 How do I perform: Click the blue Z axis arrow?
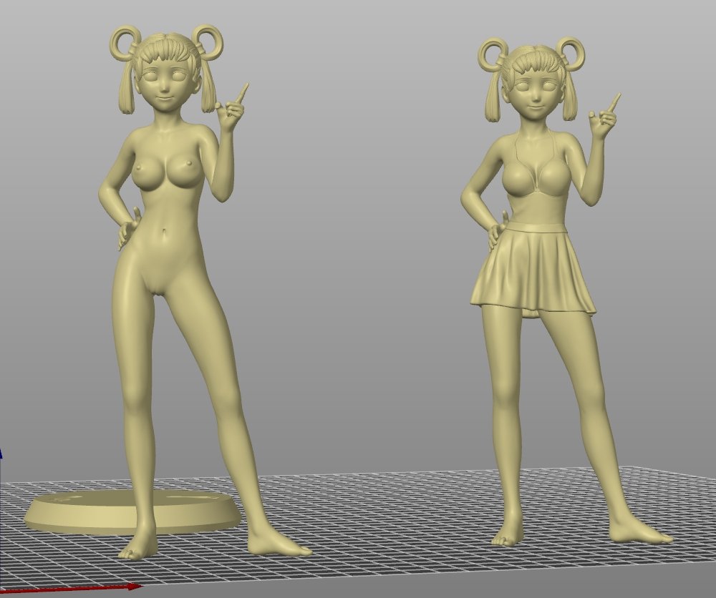pyautogui.click(x=1, y=454)
